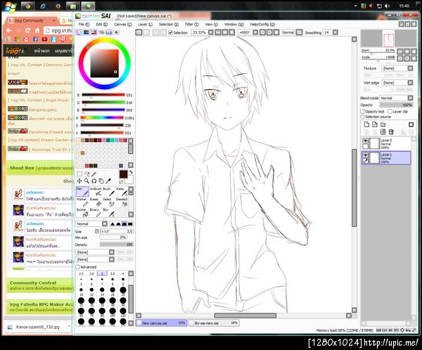Select the Blur tool
Viewport: 422px width, 350px height.
109,212
